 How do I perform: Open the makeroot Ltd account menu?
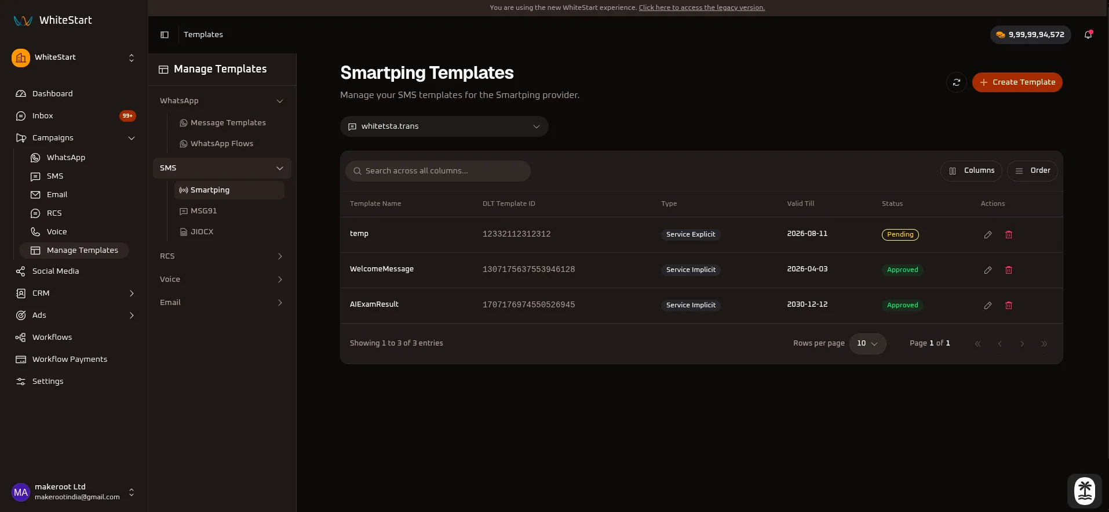[x=74, y=492]
